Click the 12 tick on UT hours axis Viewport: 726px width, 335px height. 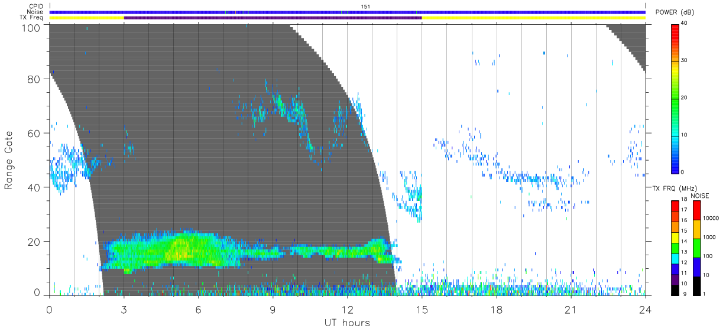pos(347,309)
